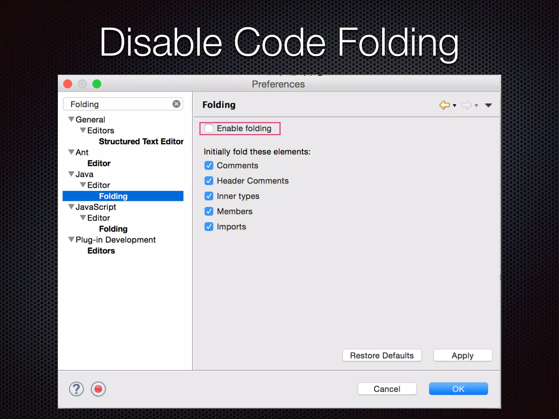Collapse the Plug-in Development node

[x=71, y=240]
